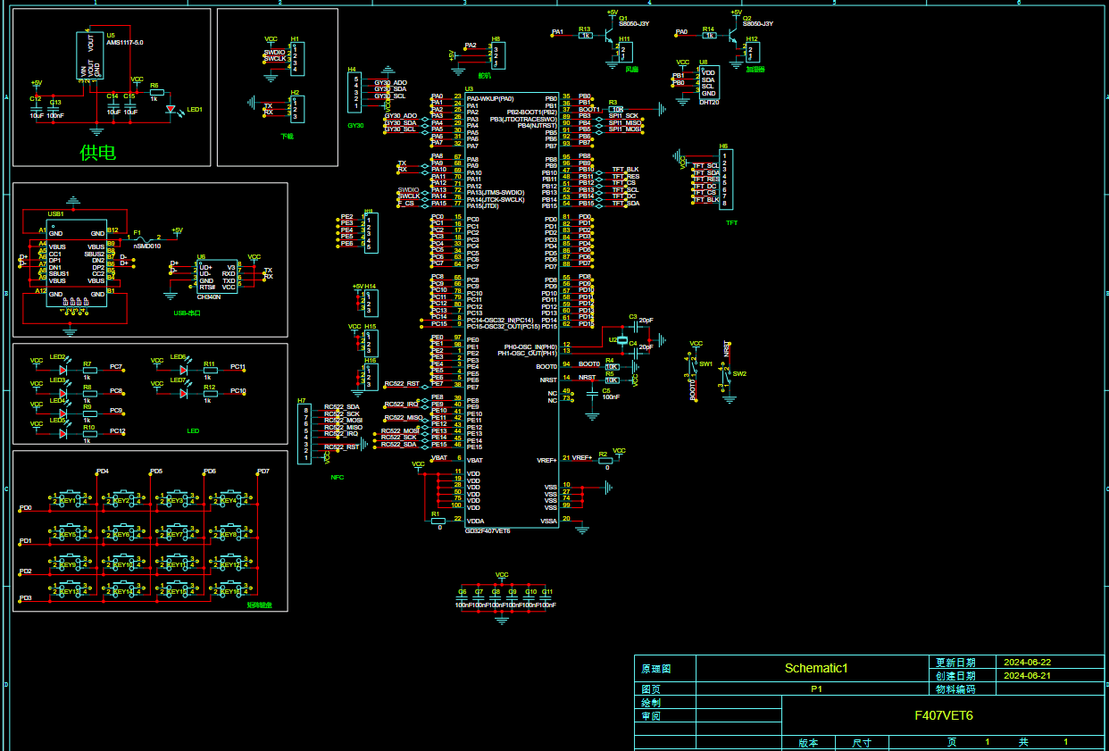Click the crystal oscillator U2
This screenshot has height=751, width=1109.
pos(623,339)
